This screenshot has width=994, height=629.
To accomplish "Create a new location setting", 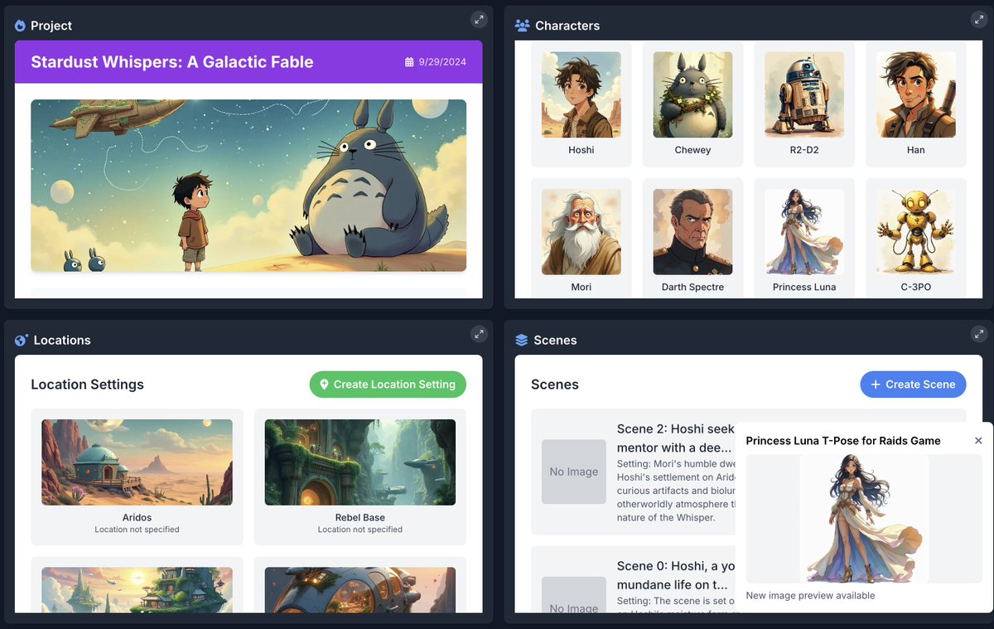I will (388, 385).
